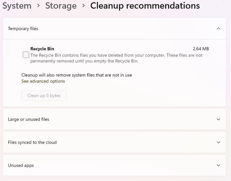The width and height of the screenshot is (231, 181).
Task: Open See advanced options link
Action: click(43, 81)
